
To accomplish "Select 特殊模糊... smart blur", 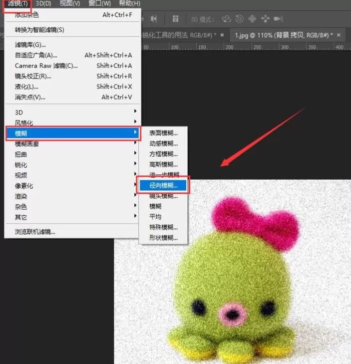I will pos(163,227).
